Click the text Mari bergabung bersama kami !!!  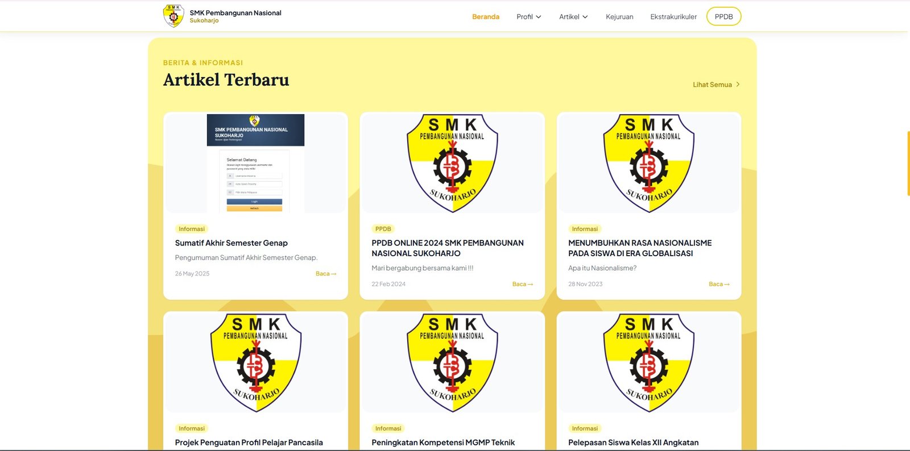coord(423,268)
